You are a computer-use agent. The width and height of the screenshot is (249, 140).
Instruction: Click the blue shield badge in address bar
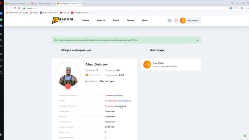[231, 8]
